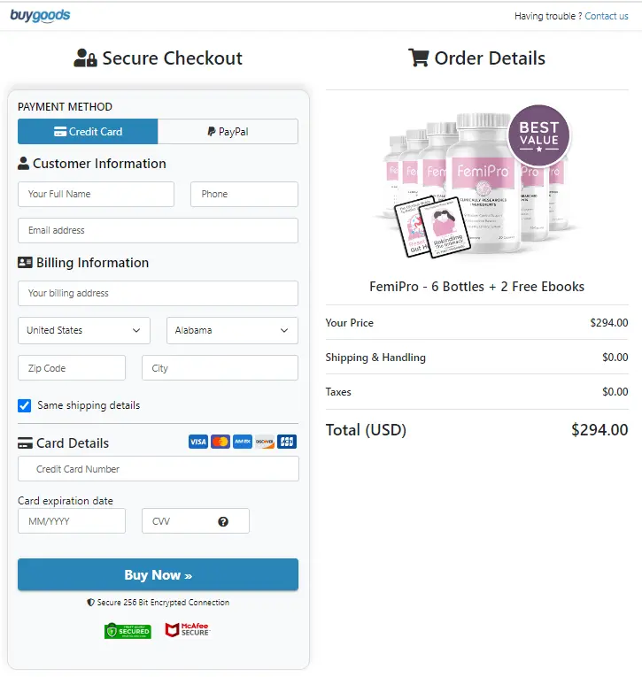
Task: Click the green Secured trust badge
Action: pyautogui.click(x=128, y=630)
